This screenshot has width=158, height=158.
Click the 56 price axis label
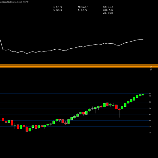(150, 102)
